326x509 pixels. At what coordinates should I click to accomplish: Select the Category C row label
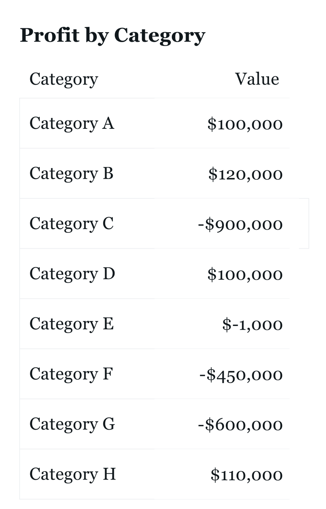[x=72, y=224]
